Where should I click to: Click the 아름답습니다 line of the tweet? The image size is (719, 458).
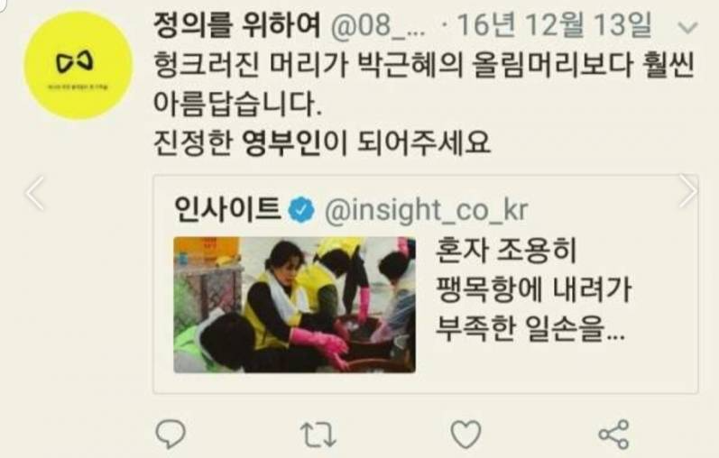238,103
